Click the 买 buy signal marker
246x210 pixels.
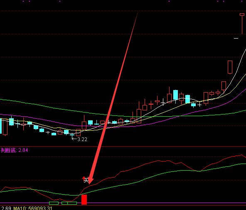click(86, 180)
